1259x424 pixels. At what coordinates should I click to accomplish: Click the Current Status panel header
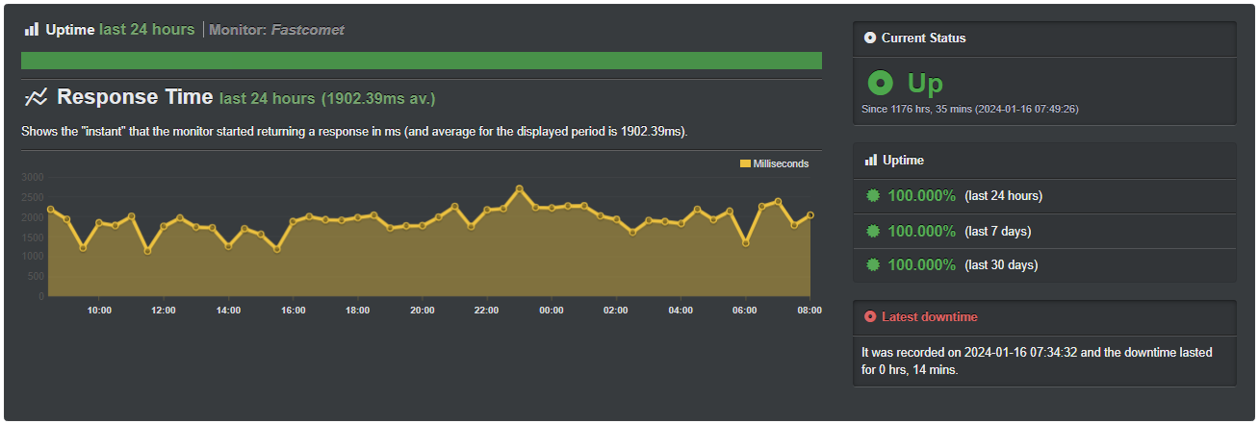click(923, 38)
